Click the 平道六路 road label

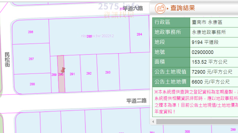pyautogui.click(x=133, y=8)
